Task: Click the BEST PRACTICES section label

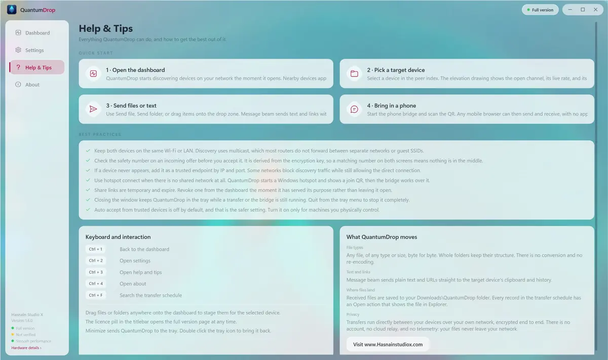Action: pos(100,135)
